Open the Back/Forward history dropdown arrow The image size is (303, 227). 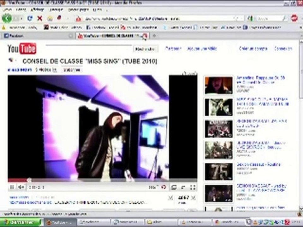21,19
